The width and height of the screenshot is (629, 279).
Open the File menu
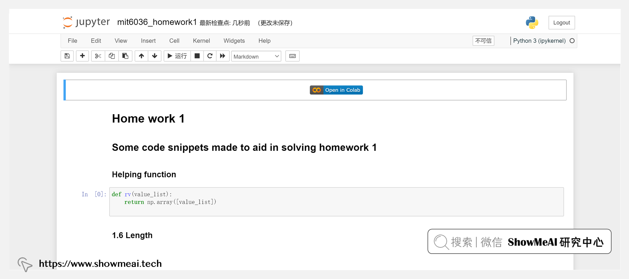tap(72, 41)
